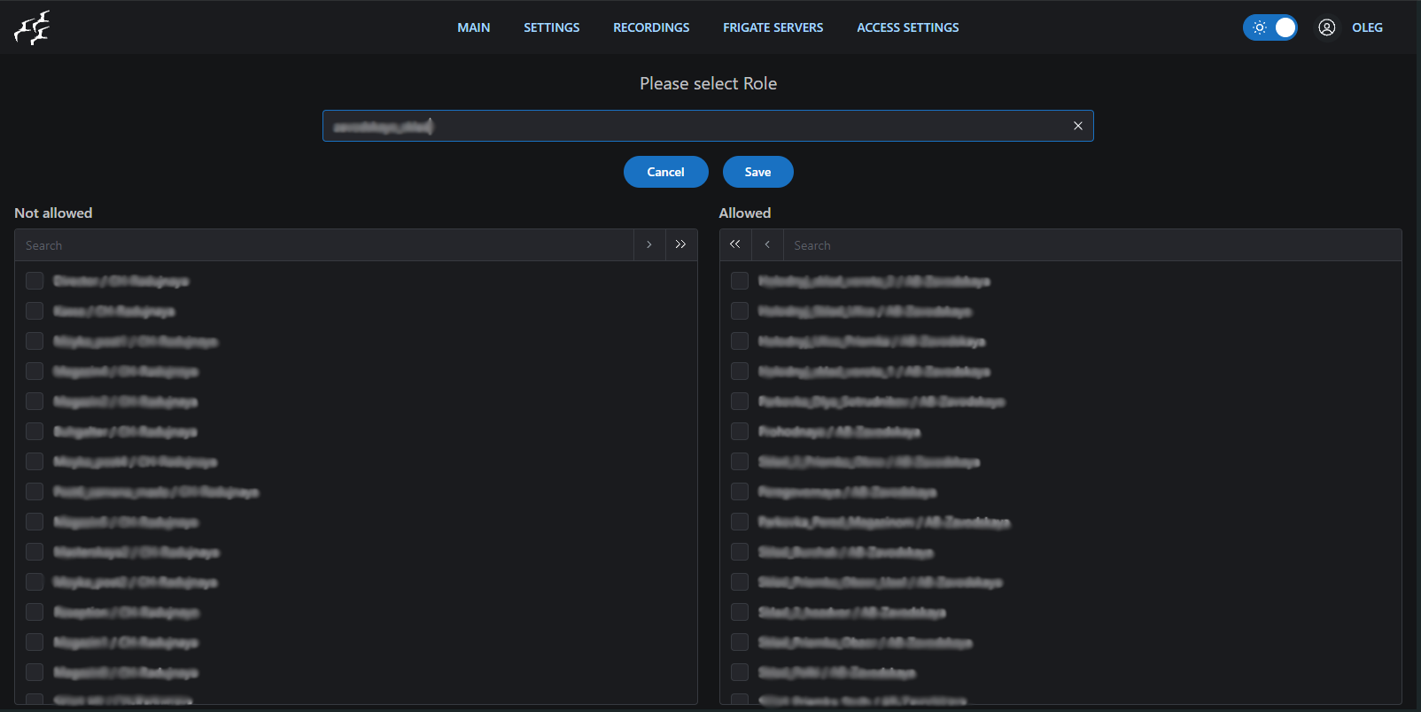Check the first checkbox in Not allowed list
Viewport: 1421px width, 712px height.
pos(35,281)
